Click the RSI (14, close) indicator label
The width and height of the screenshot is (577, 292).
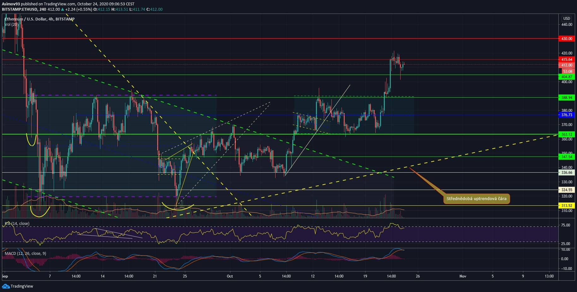click(x=17, y=224)
